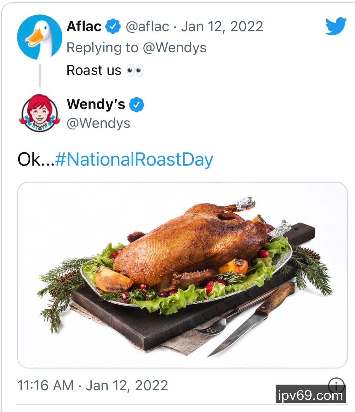Viewport: 355px width, 412px height.
Task: Open the Wendy's display name
Action: click(x=96, y=104)
